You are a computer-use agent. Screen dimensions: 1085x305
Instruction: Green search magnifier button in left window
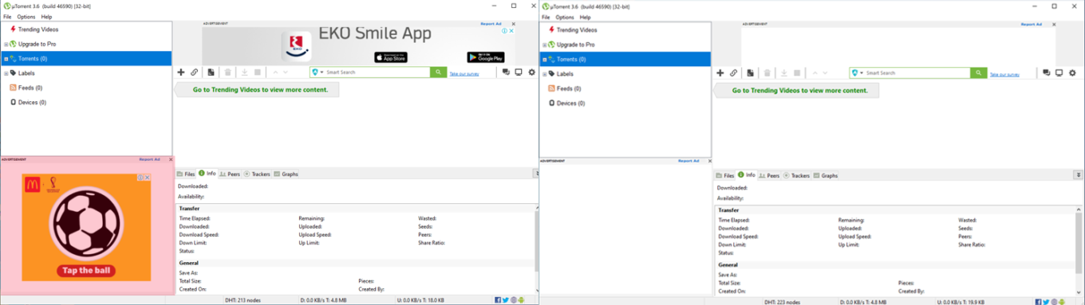[x=438, y=72]
